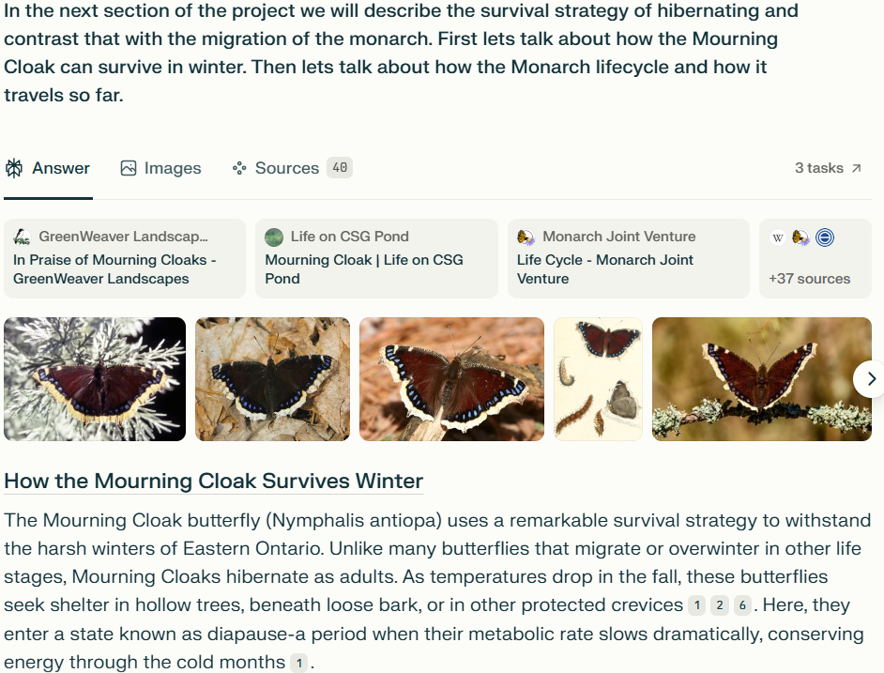The image size is (884, 673).
Task: Click citation 6 after protected crevices
Action: click(x=742, y=606)
